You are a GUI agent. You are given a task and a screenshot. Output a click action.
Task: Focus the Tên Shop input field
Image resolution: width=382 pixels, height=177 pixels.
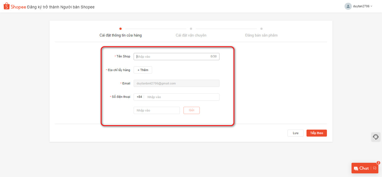172,57
